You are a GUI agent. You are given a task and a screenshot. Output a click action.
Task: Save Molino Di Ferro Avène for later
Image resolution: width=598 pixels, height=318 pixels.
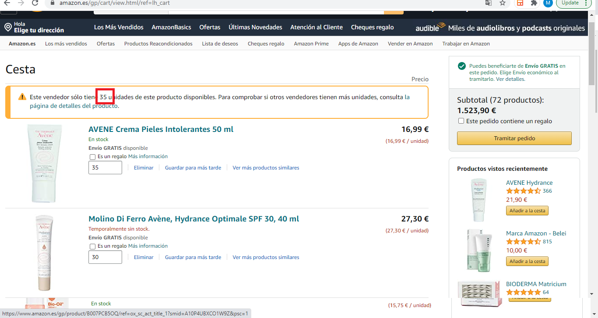click(193, 257)
